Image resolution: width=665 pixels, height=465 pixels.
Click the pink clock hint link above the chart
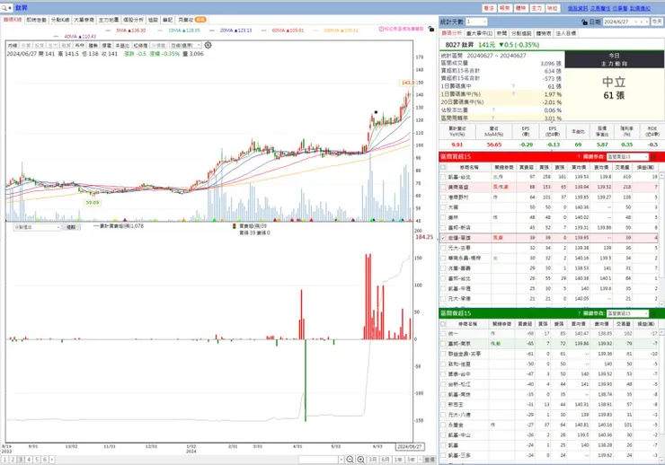coord(401,29)
